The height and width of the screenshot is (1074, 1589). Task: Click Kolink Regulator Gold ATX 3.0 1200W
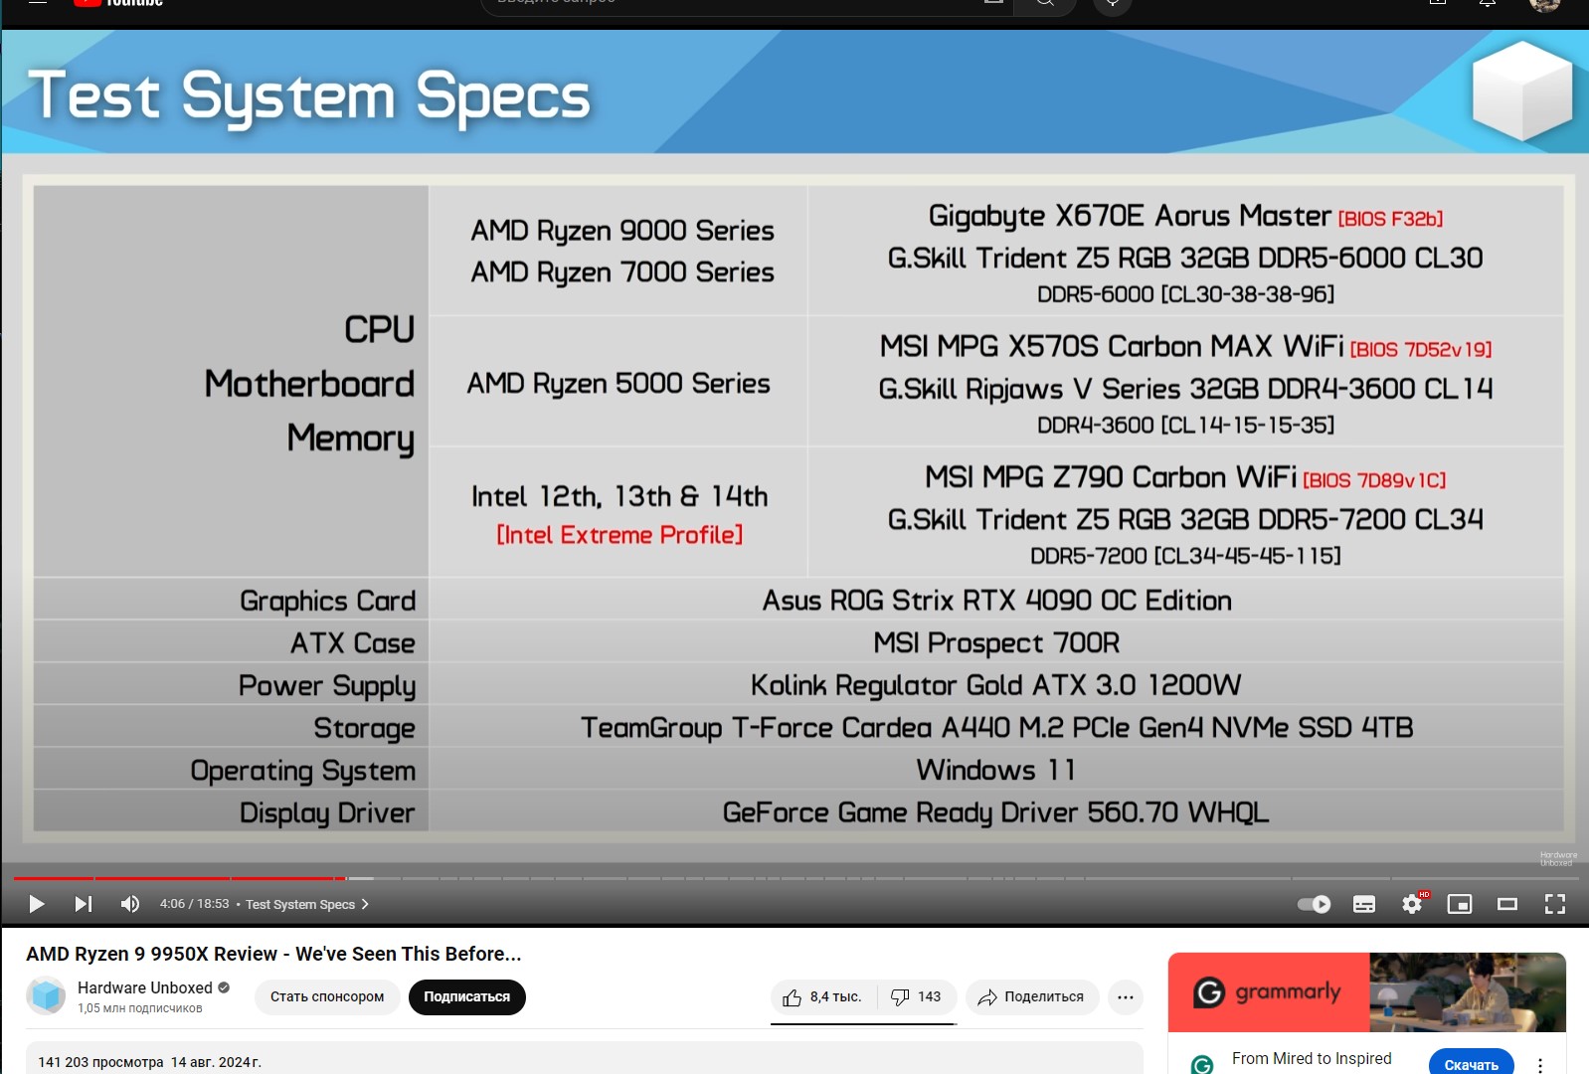click(x=996, y=685)
